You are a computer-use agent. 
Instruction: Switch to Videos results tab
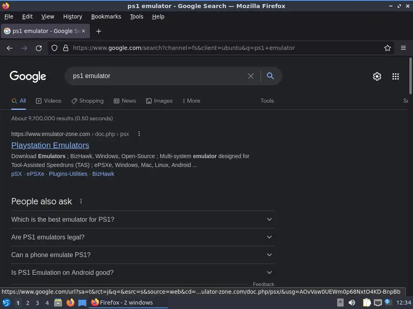click(x=48, y=101)
